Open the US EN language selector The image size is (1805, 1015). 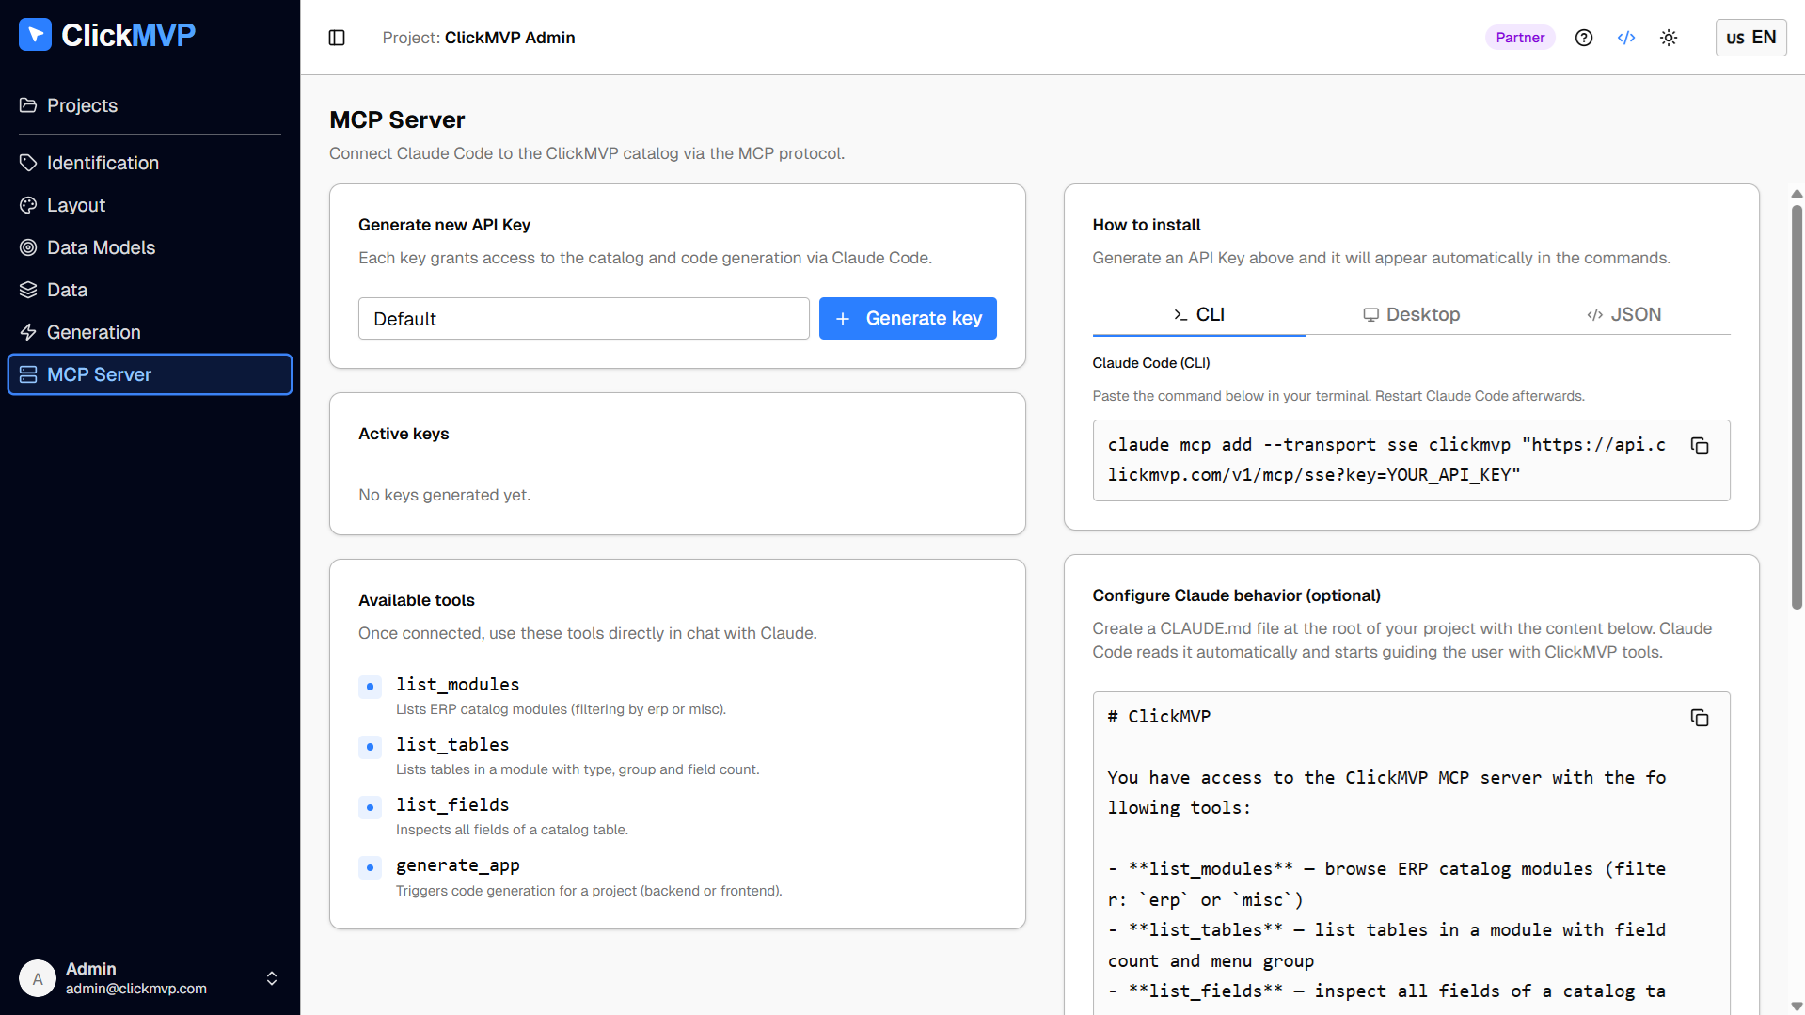[1750, 38]
